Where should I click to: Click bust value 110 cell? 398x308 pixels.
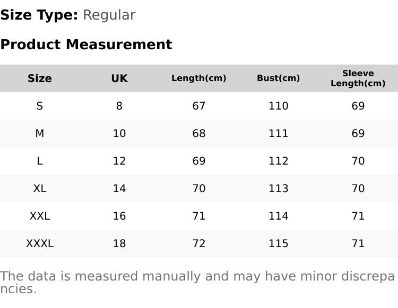point(279,106)
